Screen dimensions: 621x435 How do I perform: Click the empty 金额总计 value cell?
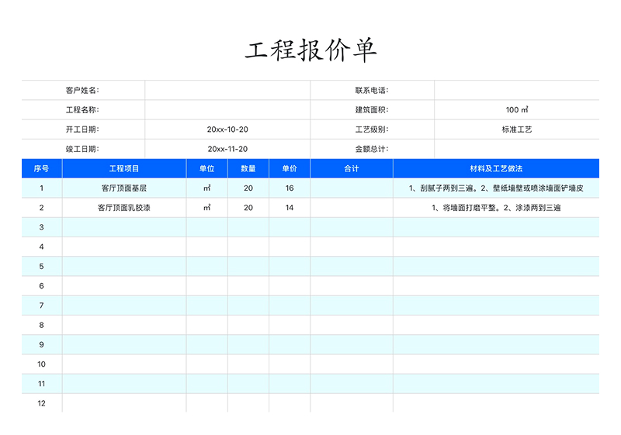click(x=516, y=149)
